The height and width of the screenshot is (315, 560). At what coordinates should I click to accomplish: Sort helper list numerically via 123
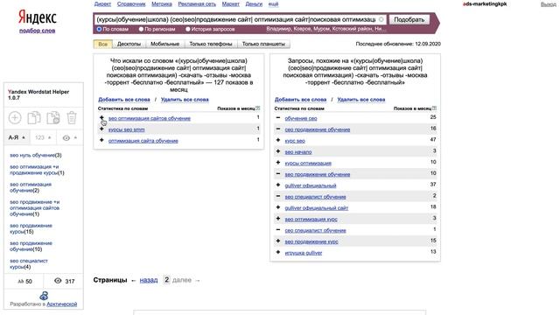point(43,138)
